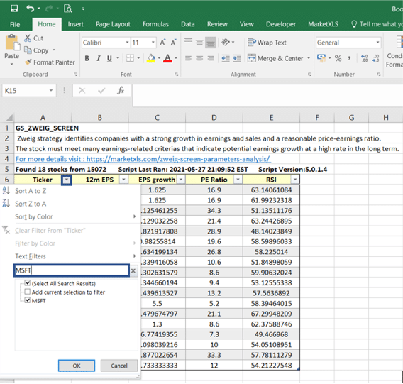Image resolution: width=403 pixels, height=384 pixels.
Task: Open the EPS growth filter dropdown
Action: pos(181,180)
